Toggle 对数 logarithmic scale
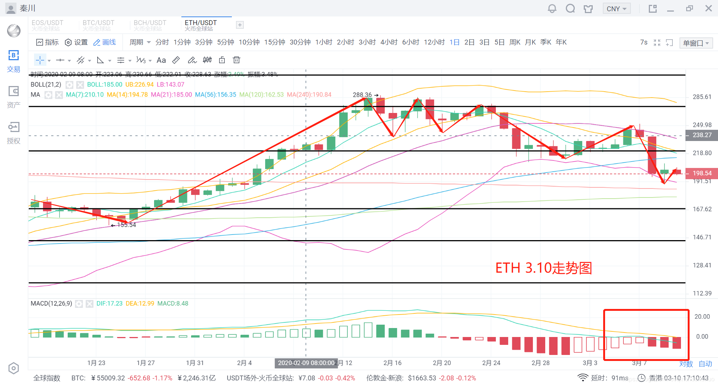The width and height of the screenshot is (718, 386). [x=686, y=364]
